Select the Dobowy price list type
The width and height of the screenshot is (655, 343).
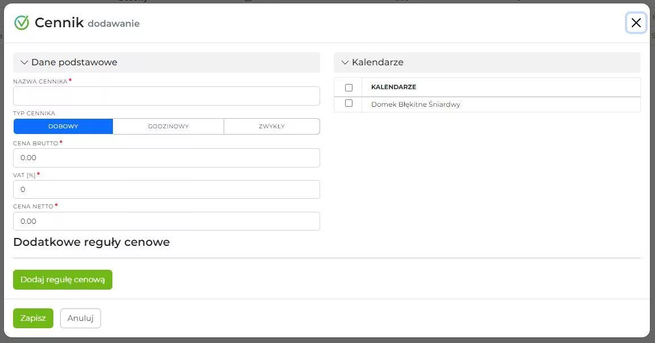[x=63, y=127]
